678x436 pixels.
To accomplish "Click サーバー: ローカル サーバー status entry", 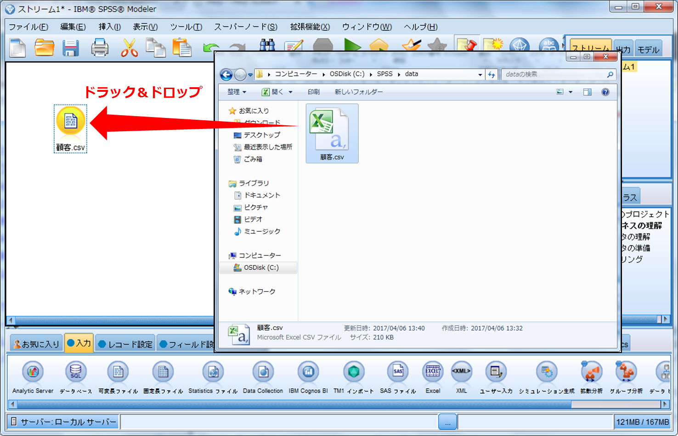I will [x=63, y=422].
